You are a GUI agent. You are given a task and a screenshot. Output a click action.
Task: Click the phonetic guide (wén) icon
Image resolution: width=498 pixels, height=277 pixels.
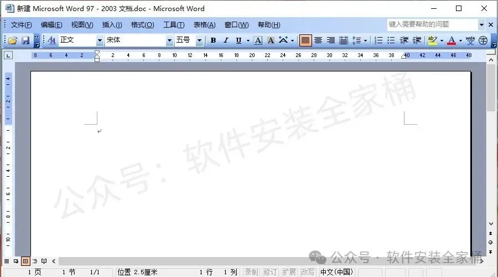(x=470, y=40)
